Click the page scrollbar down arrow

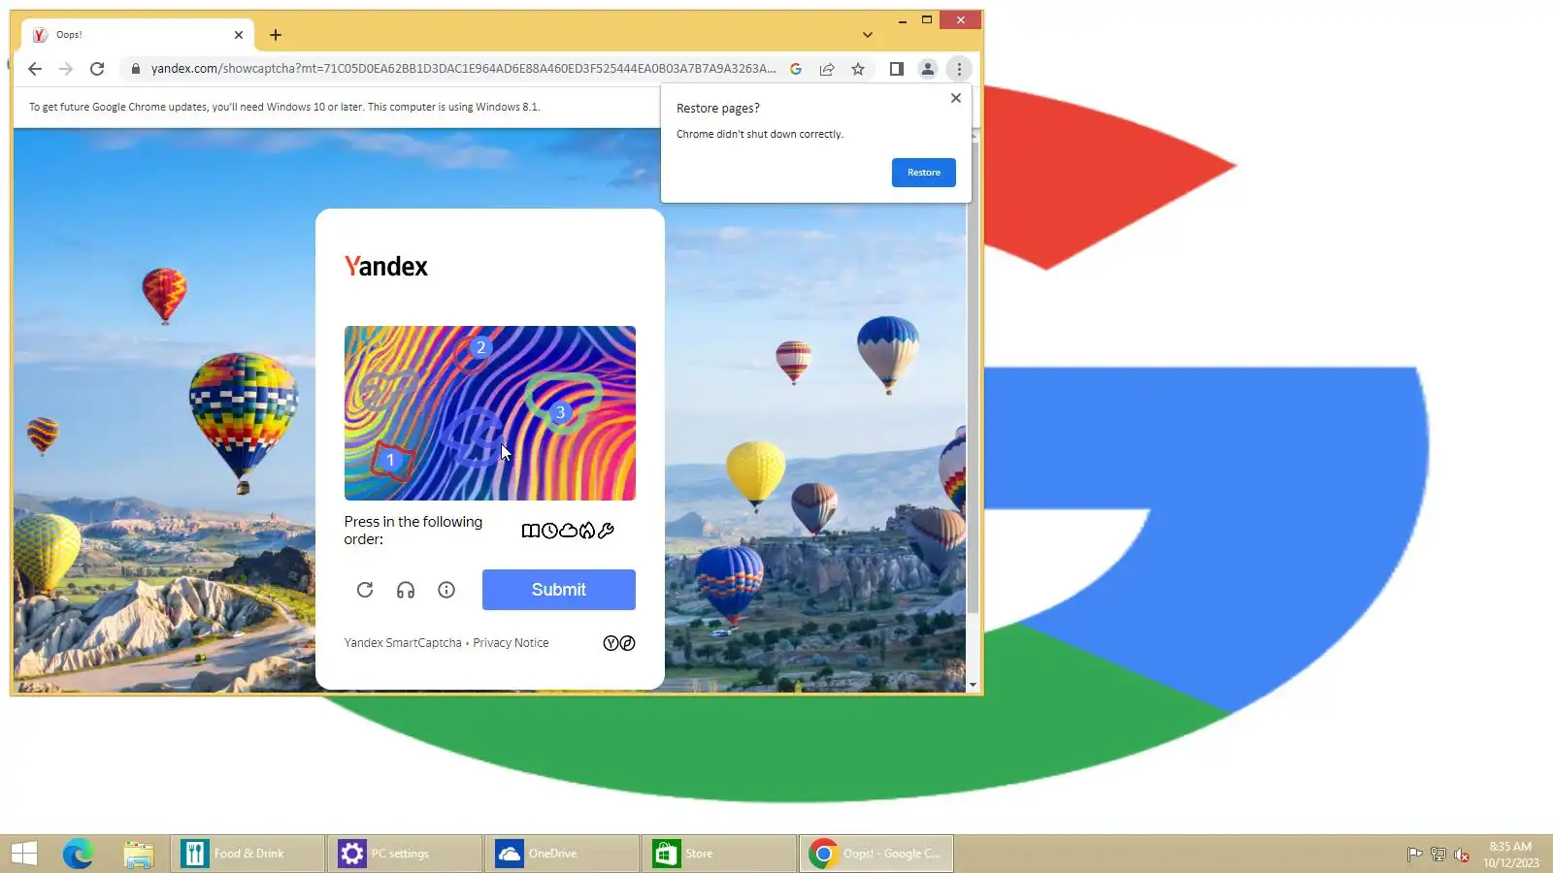[973, 685]
